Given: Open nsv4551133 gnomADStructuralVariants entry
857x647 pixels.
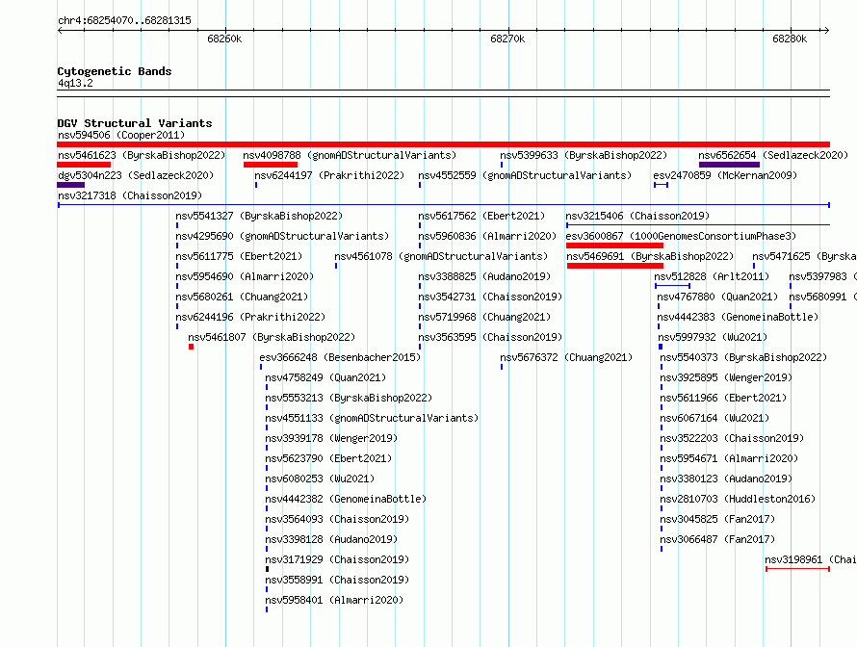Looking at the screenshot, I should [372, 418].
